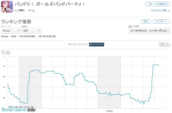Click the BanG Dream app icon thumbnail
Viewport: 172px width, 113px height.
(x=7, y=7)
